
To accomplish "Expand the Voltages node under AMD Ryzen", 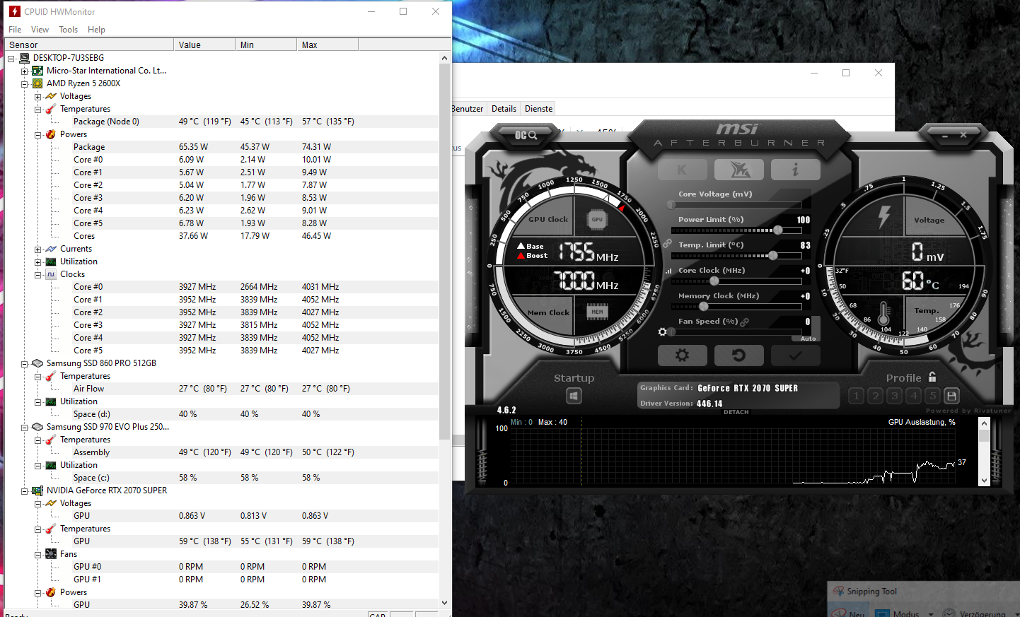I will pos(38,96).
